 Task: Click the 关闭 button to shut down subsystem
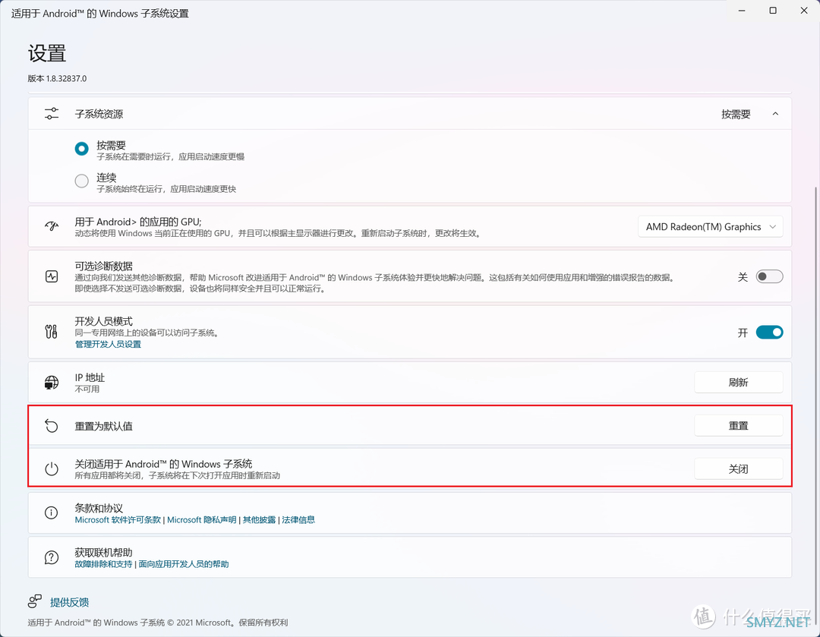(x=739, y=469)
